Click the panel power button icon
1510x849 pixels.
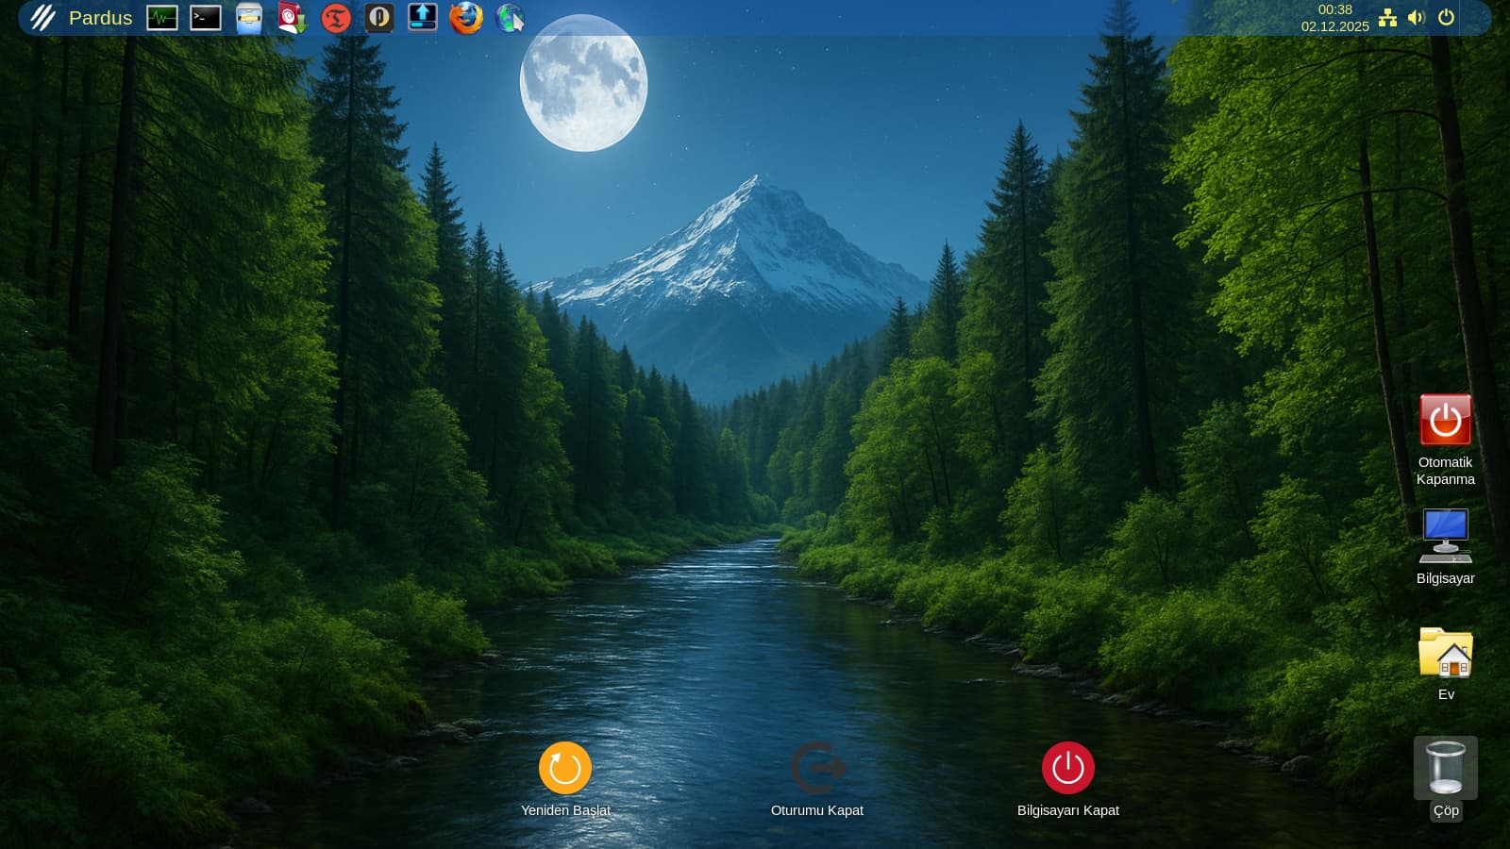(1446, 18)
